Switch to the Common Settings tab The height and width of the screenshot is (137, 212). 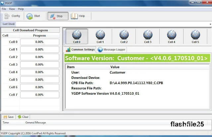[x=80, y=50]
